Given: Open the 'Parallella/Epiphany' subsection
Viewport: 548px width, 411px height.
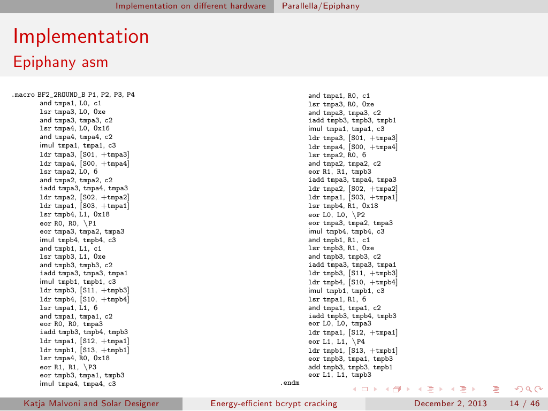Looking at the screenshot, I should click(321, 6).
